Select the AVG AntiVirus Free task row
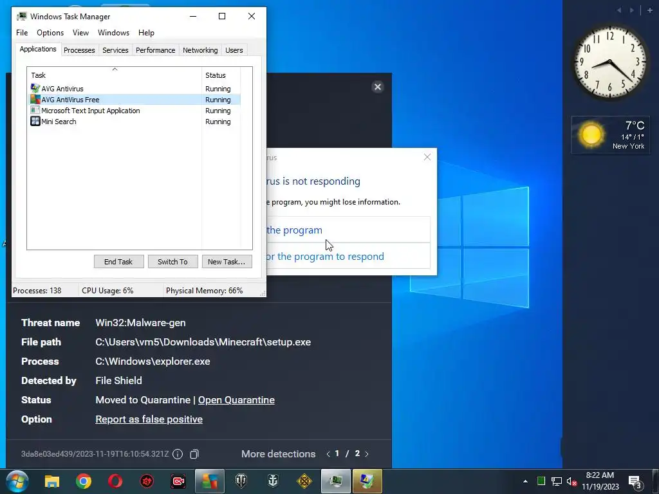The image size is (659, 494). click(x=134, y=100)
